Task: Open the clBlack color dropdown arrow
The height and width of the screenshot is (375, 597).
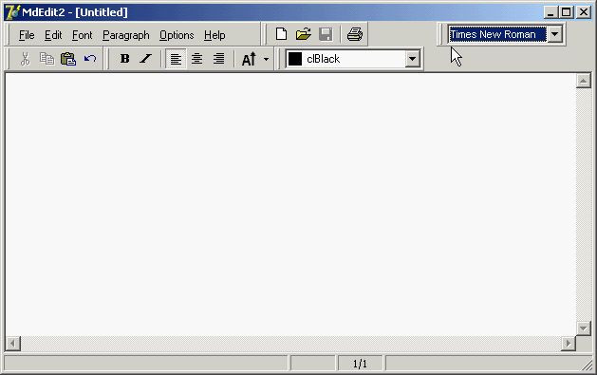Action: [412, 59]
